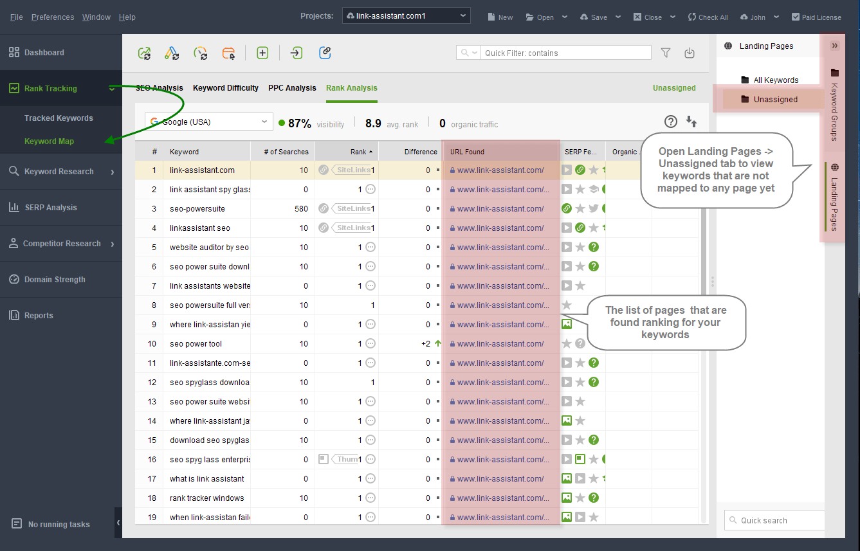Go to Keyword Map
This screenshot has height=551, width=860.
(49, 141)
